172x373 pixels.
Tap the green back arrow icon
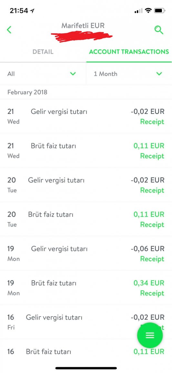[9, 30]
